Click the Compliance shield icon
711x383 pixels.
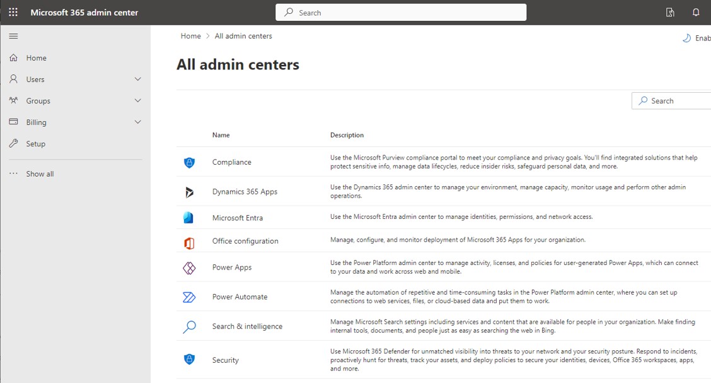click(x=189, y=162)
